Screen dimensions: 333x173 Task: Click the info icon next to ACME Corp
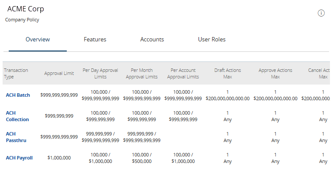(321, 13)
